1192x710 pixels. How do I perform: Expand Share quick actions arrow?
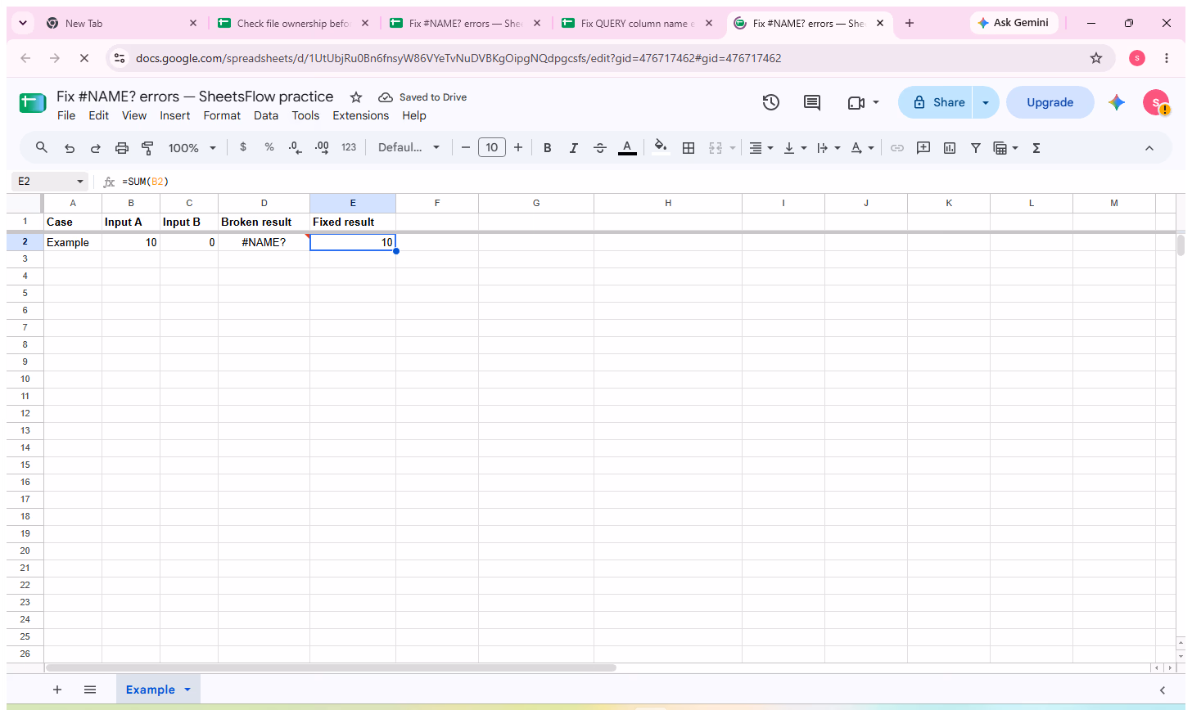[x=986, y=102]
